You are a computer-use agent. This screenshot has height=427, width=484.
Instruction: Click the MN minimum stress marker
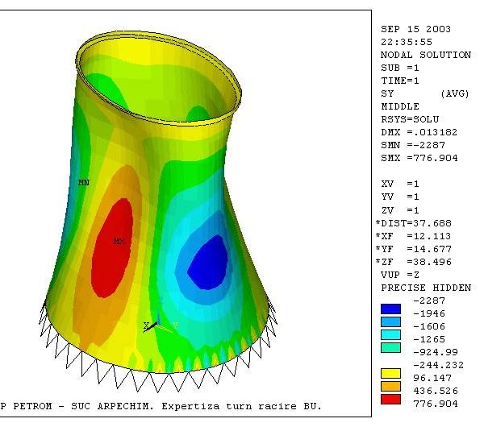click(x=83, y=183)
